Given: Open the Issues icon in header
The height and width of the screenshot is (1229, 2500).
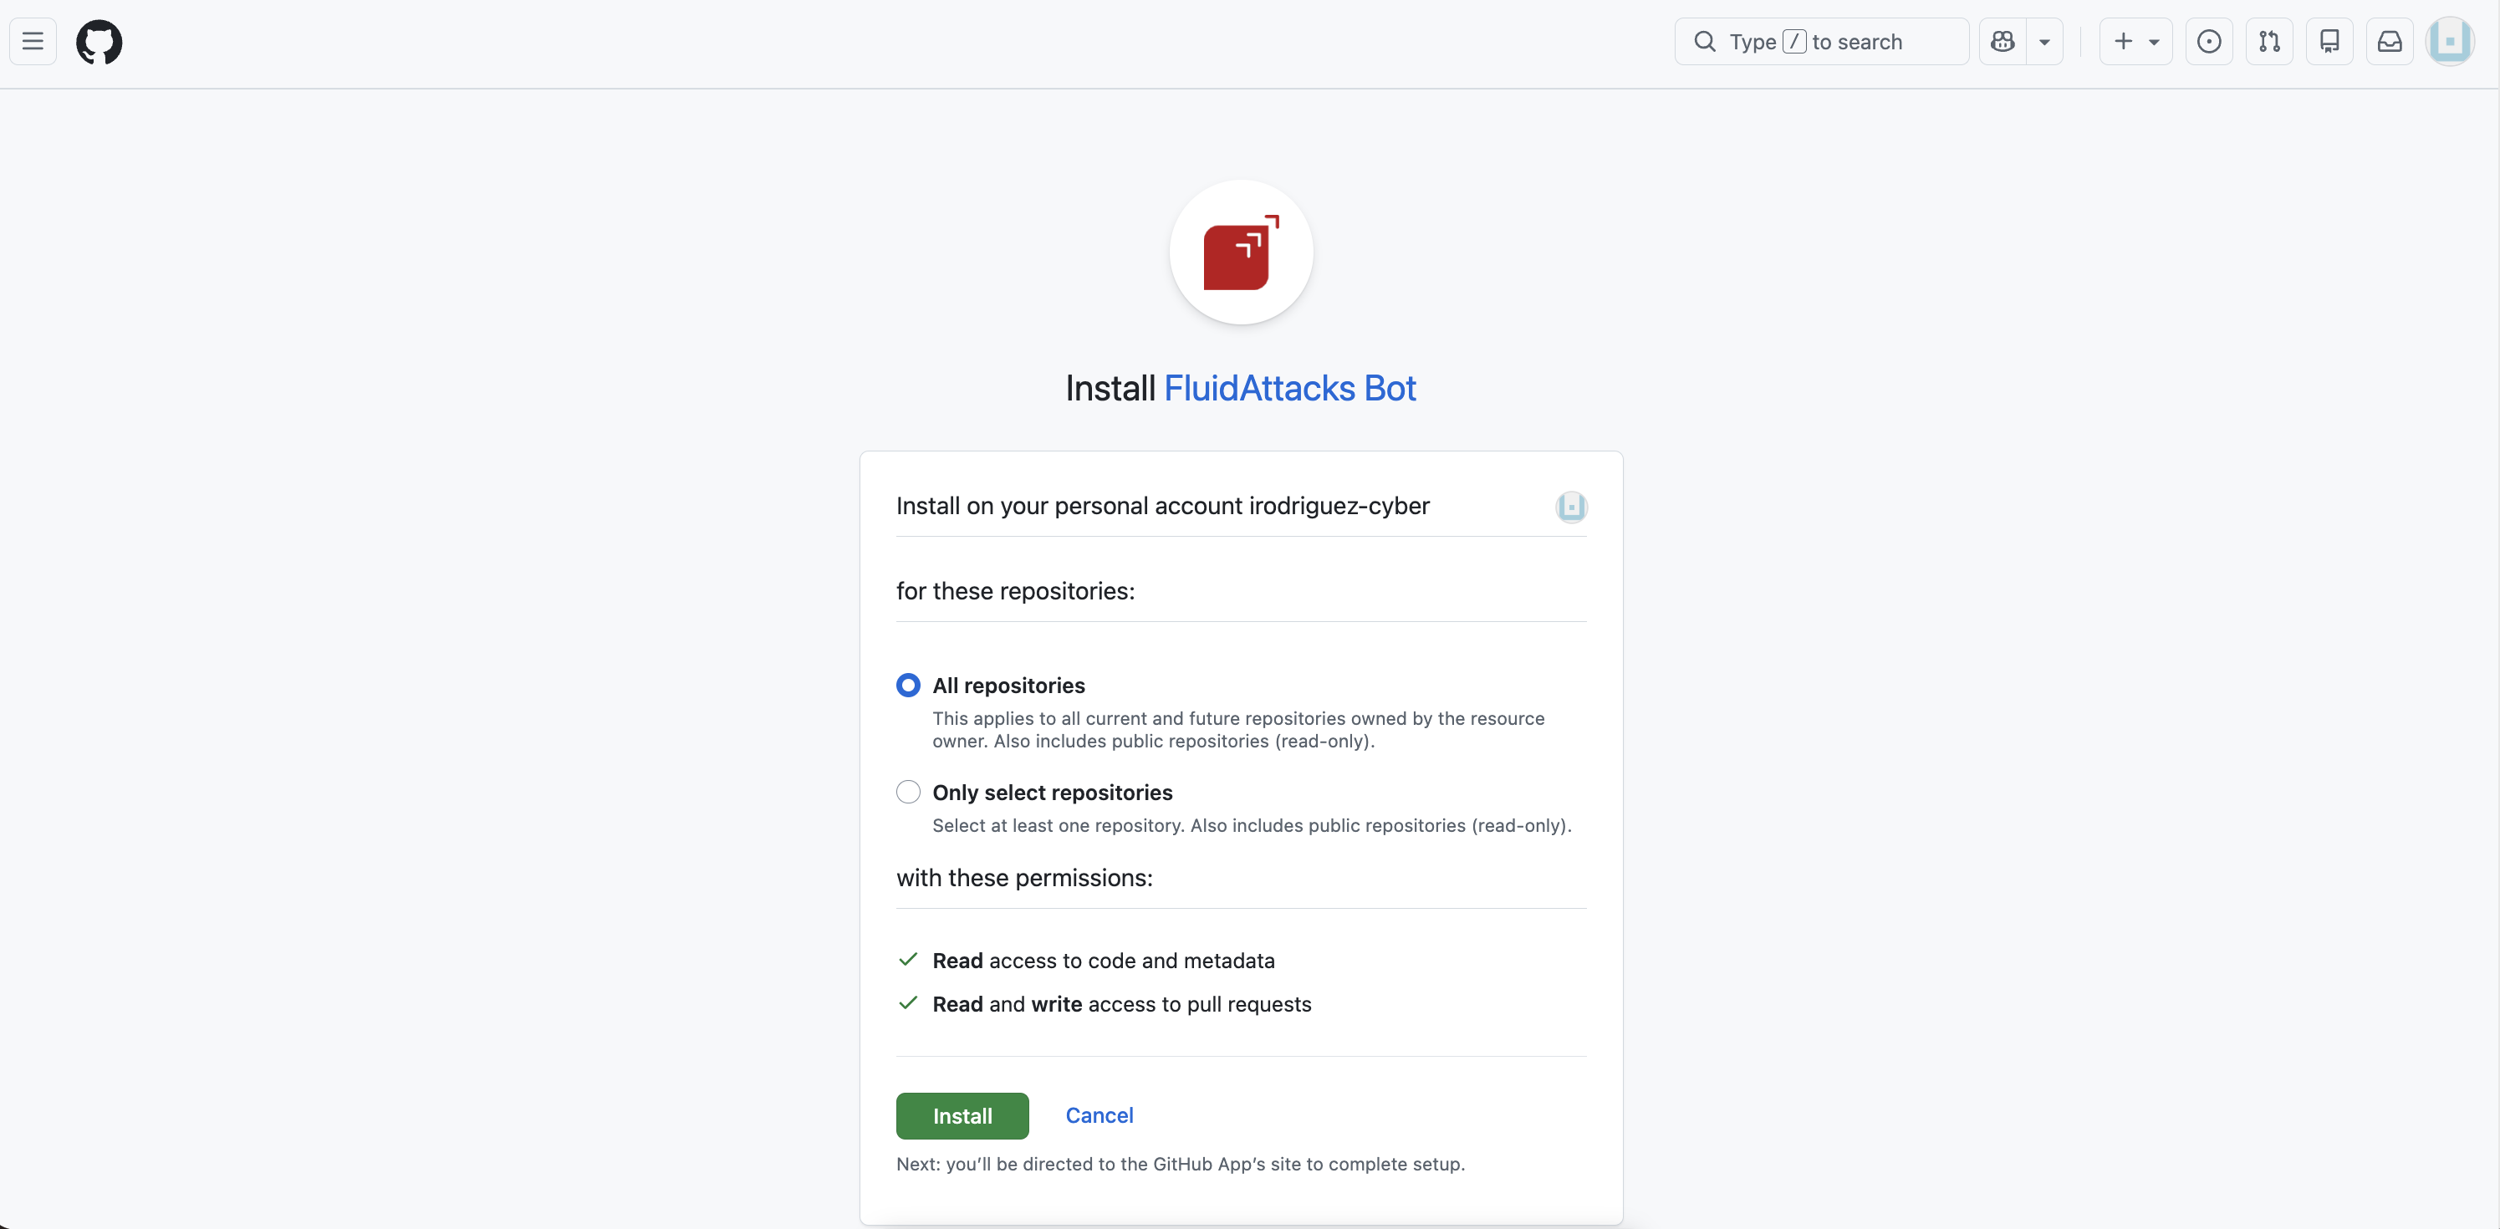Looking at the screenshot, I should (x=2209, y=42).
